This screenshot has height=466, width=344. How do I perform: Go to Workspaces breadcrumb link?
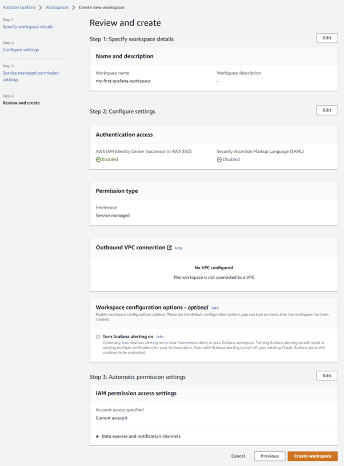coord(57,7)
